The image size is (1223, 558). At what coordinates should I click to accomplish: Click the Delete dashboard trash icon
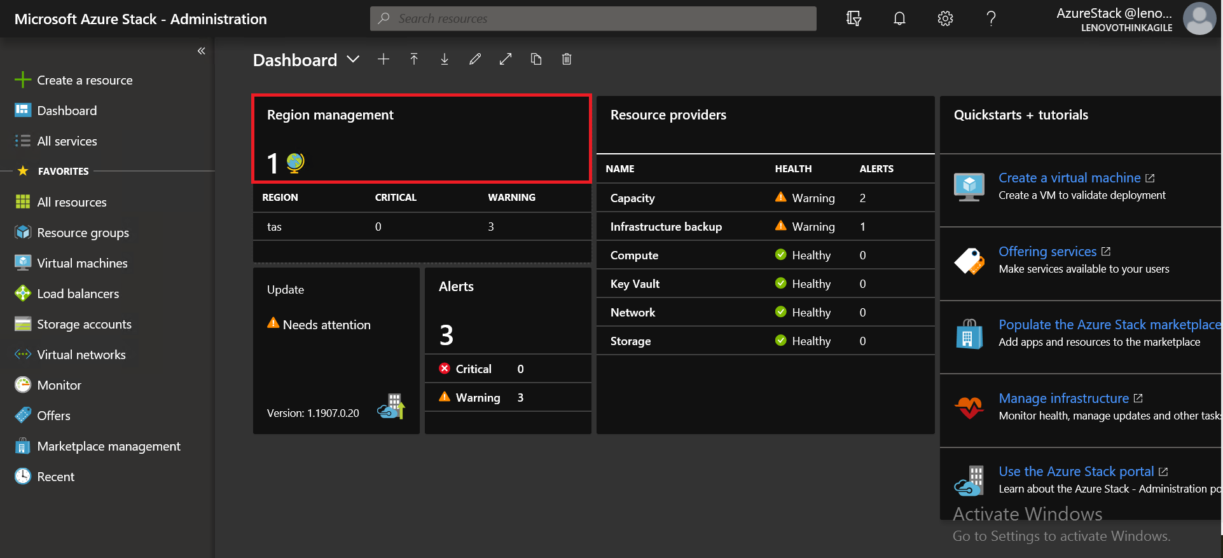[x=567, y=59]
